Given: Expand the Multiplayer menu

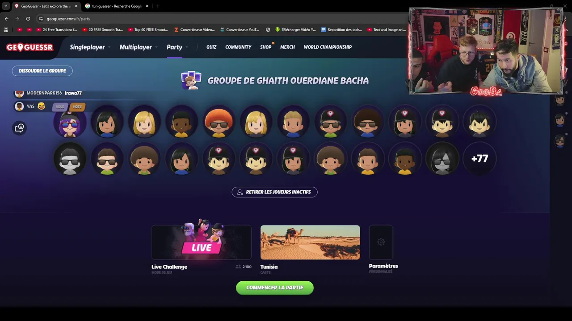Looking at the screenshot, I should pos(138,47).
